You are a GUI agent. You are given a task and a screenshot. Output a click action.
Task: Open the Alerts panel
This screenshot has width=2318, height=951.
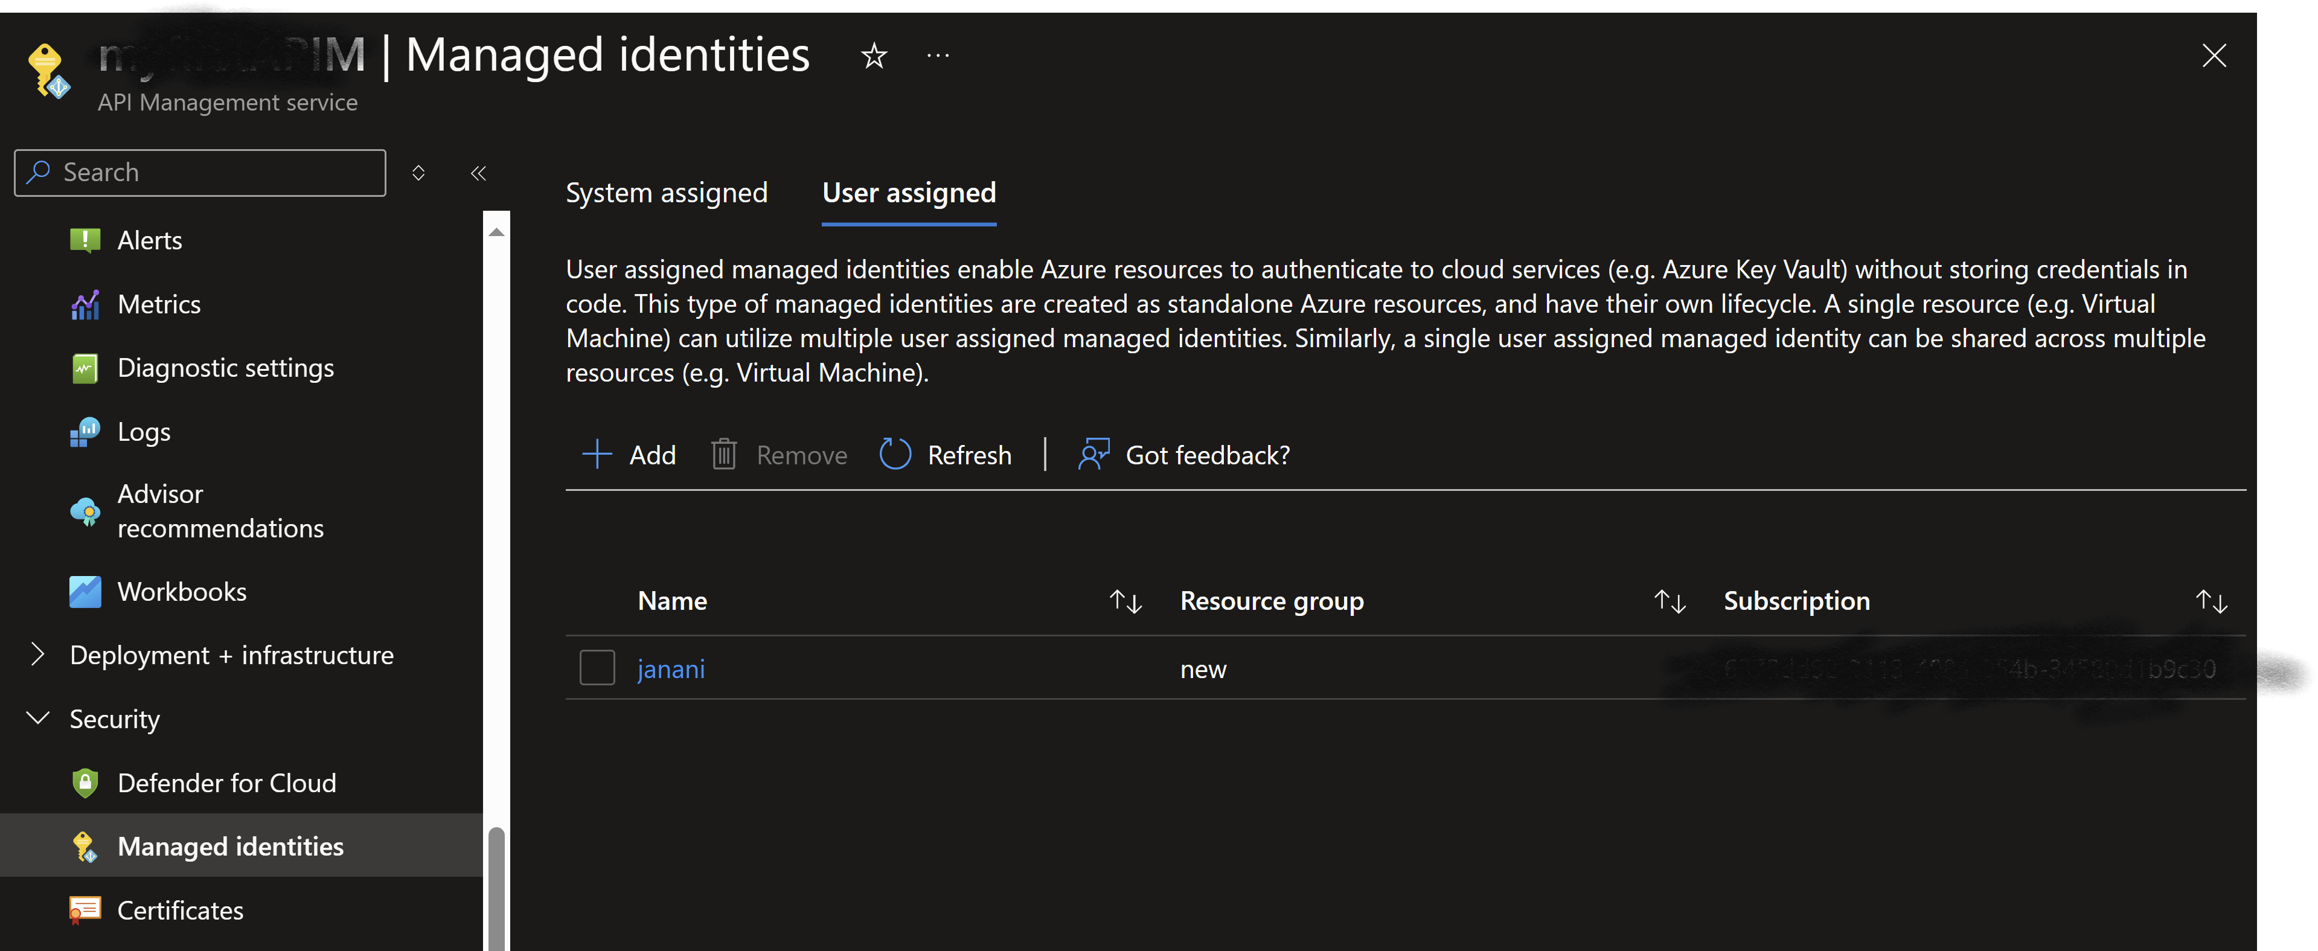click(149, 239)
